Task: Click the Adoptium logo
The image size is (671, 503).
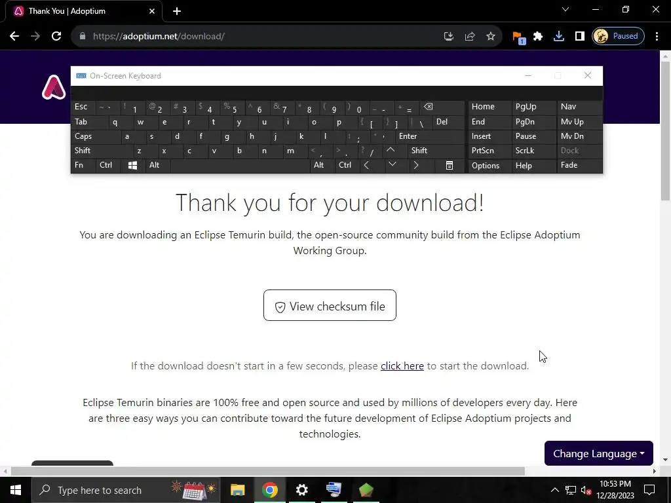Action: point(54,87)
